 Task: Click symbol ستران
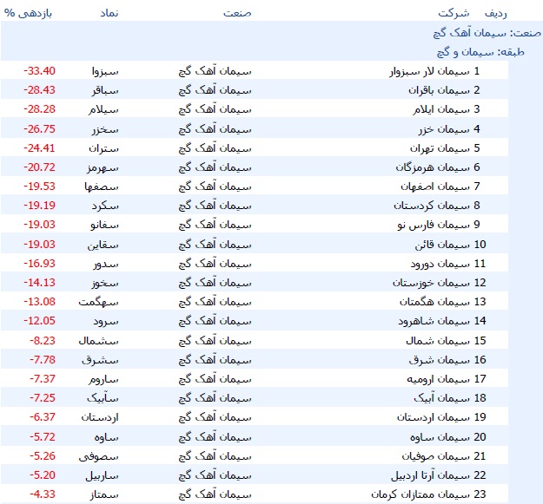pyautogui.click(x=104, y=148)
